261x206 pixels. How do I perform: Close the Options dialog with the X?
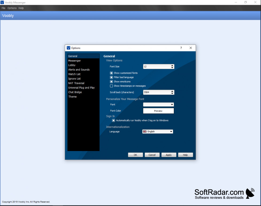click(x=191, y=48)
